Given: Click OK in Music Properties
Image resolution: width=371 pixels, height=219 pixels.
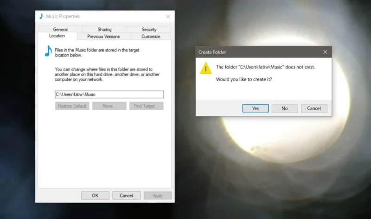Looking at the screenshot, I should tap(95, 195).
